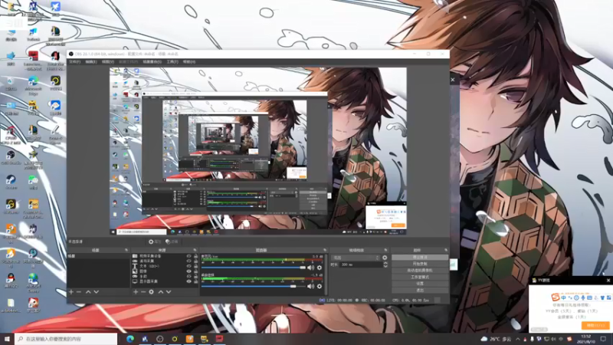Mute the 桌面音频 speaker icon
Image resolution: width=613 pixels, height=345 pixels.
coord(310,286)
